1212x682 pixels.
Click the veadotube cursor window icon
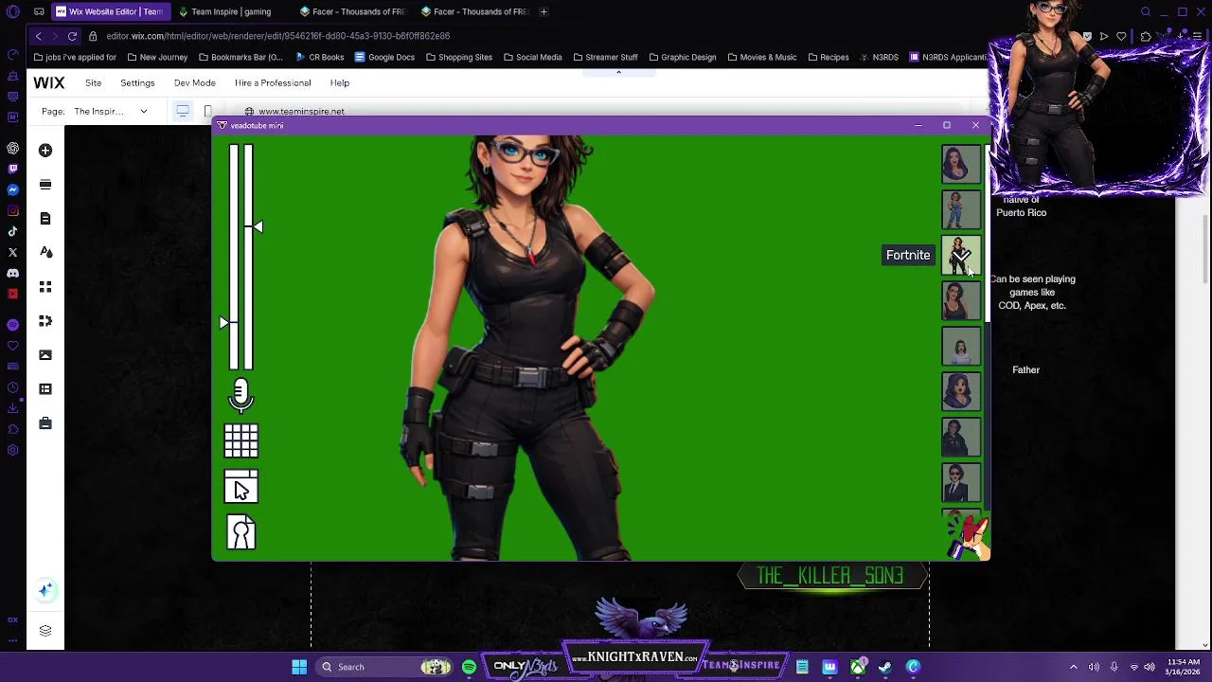(x=241, y=487)
